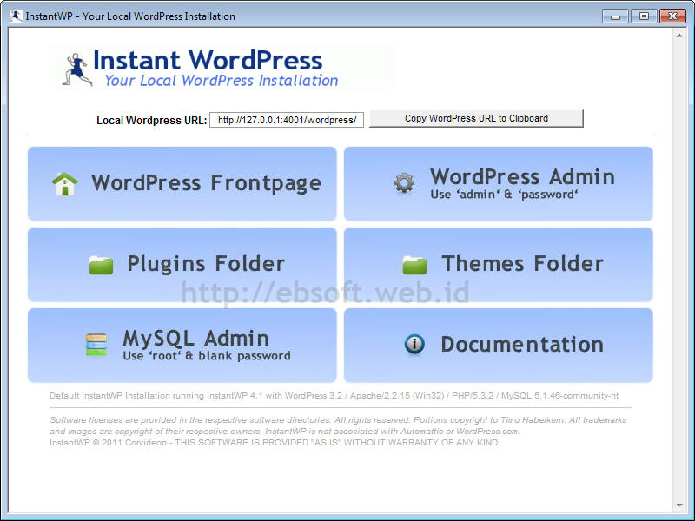Image resolution: width=695 pixels, height=521 pixels.
Task: Minimize the InstantWP window
Action: point(615,16)
